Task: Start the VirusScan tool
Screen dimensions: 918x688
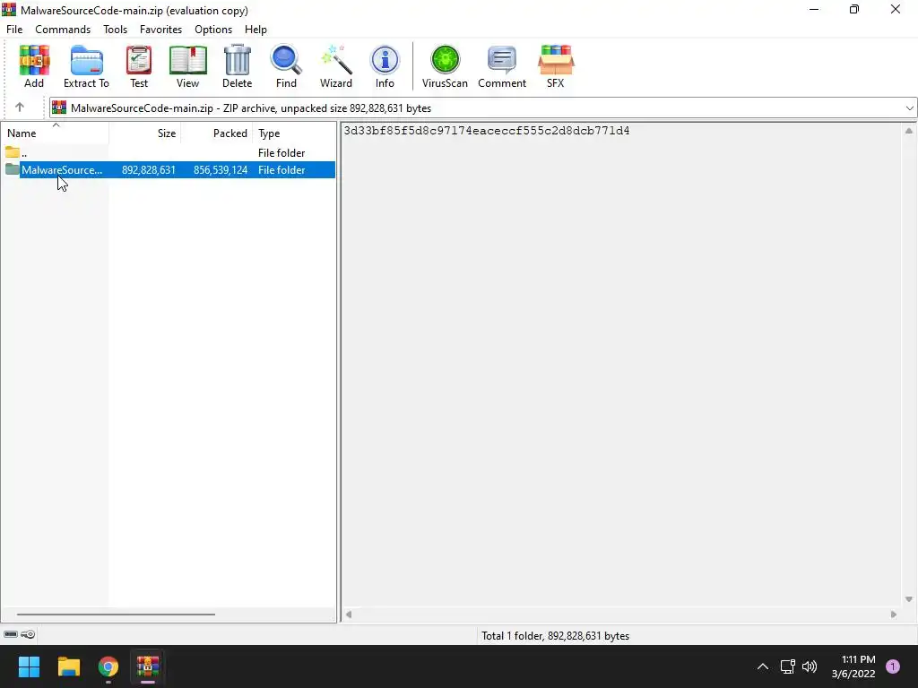Action: pos(445,66)
